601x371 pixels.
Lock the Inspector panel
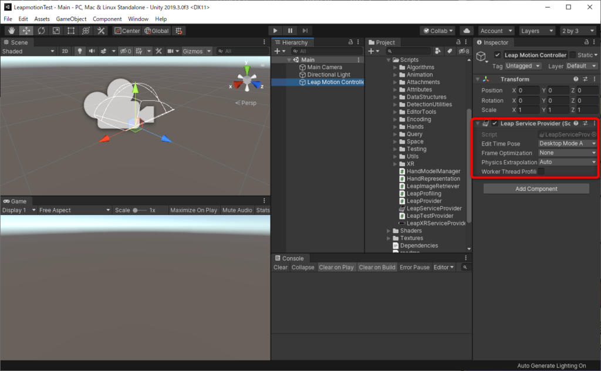point(586,42)
